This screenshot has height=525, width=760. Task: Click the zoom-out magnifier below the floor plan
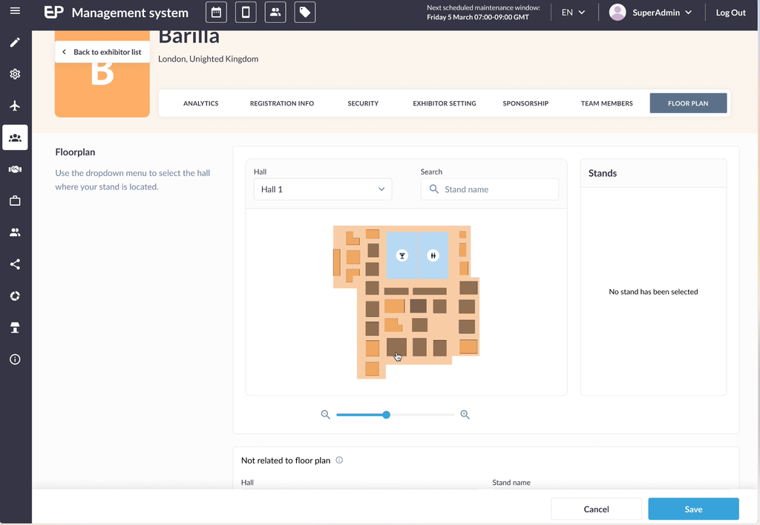point(325,415)
